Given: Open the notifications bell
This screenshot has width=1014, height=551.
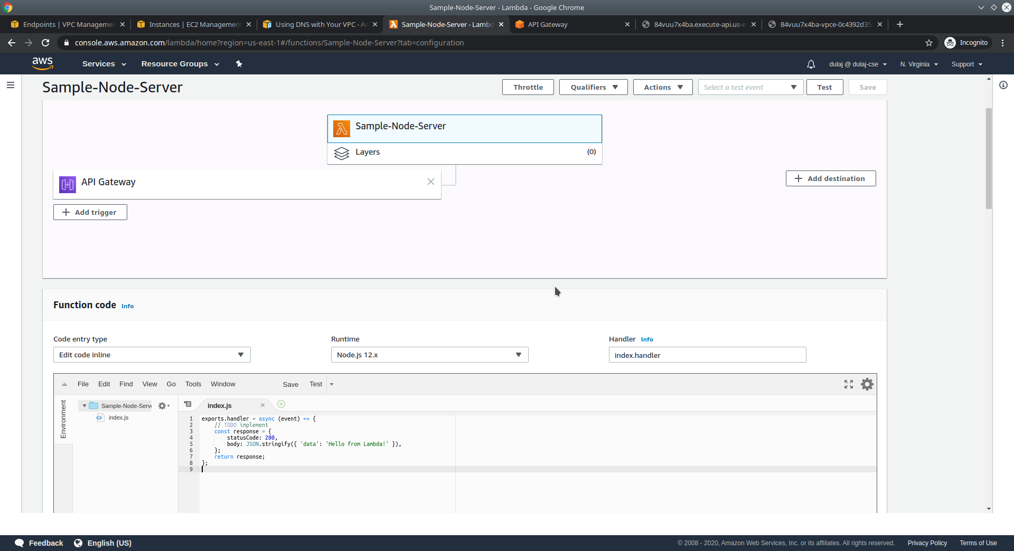Looking at the screenshot, I should (811, 64).
